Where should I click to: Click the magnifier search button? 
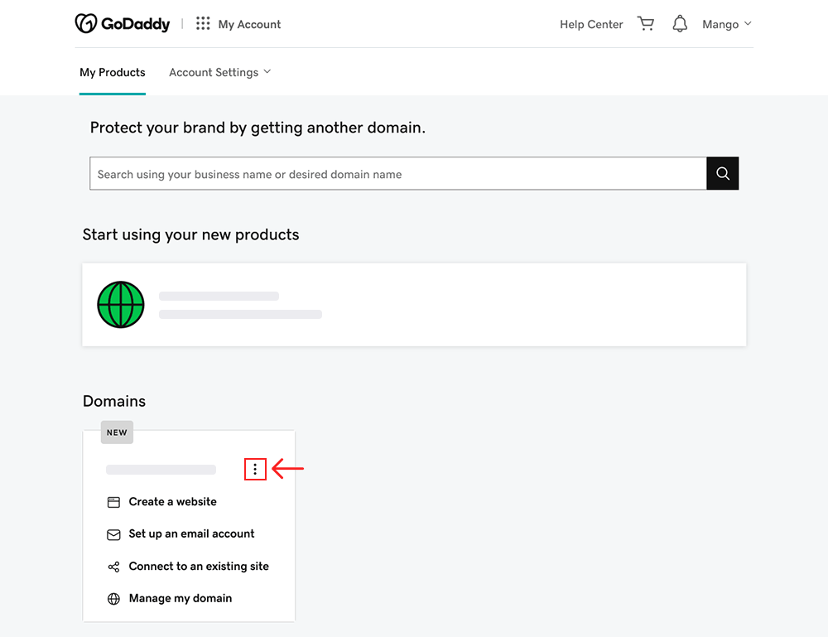click(722, 173)
